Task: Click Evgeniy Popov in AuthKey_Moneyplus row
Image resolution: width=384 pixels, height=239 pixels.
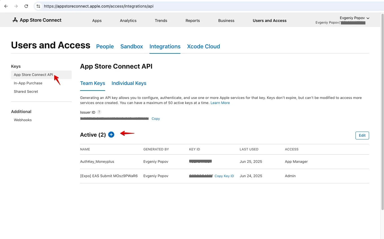Action: click(156, 162)
